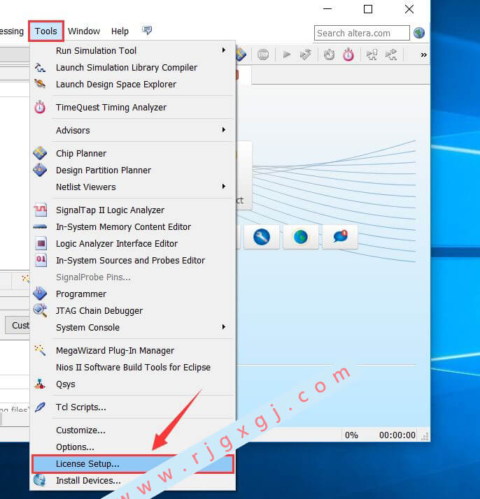This screenshot has height=499, width=480.
Task: Click the window resize grip corner
Action: [425, 437]
